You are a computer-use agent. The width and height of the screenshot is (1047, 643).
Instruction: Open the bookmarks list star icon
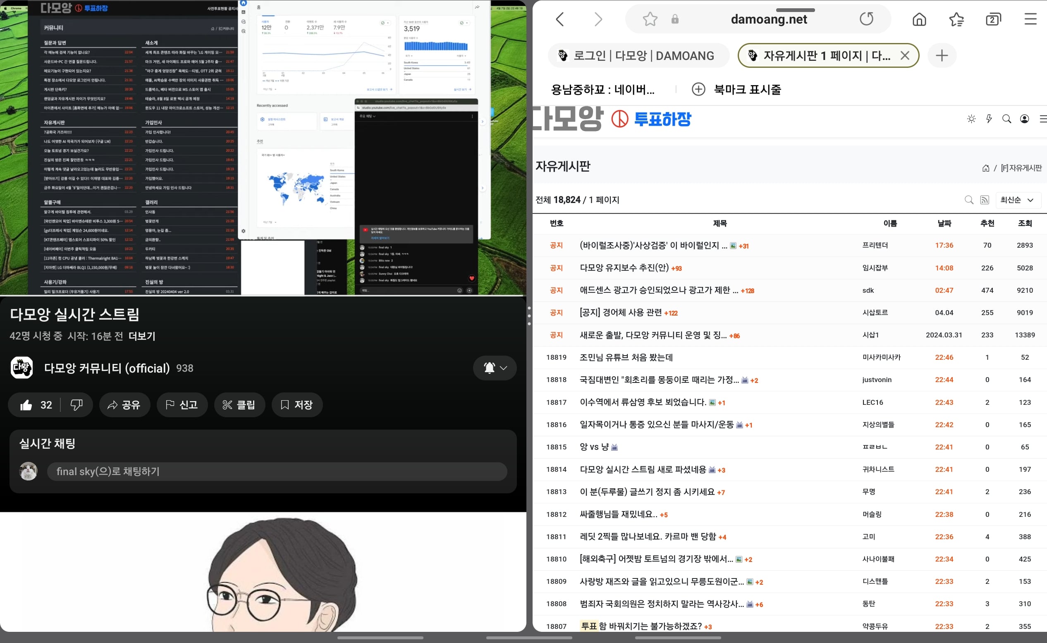pyautogui.click(x=956, y=19)
